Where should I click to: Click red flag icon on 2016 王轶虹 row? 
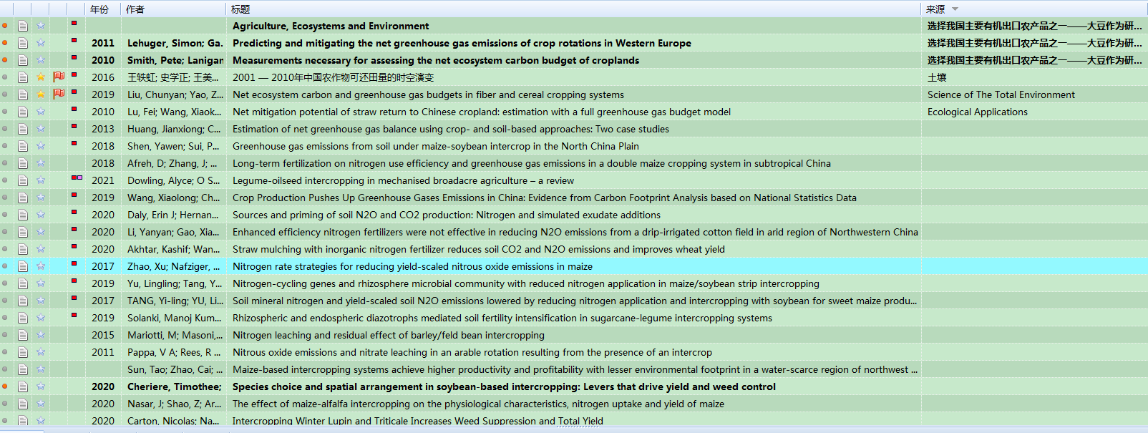point(59,77)
